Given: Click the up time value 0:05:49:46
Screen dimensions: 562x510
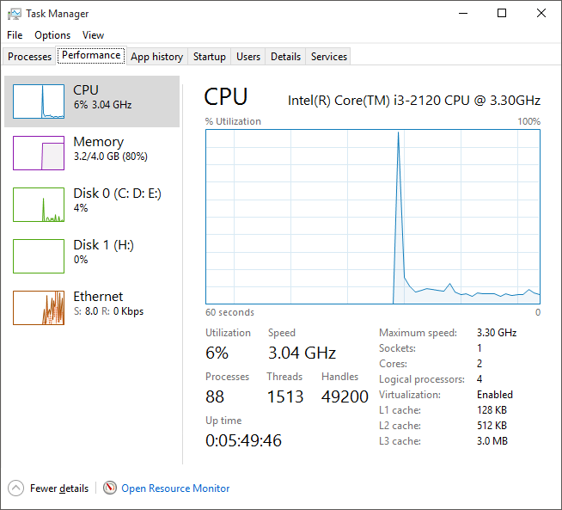Looking at the screenshot, I should coord(243,440).
